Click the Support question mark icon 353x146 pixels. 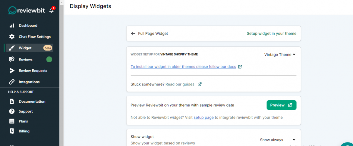click(x=12, y=111)
